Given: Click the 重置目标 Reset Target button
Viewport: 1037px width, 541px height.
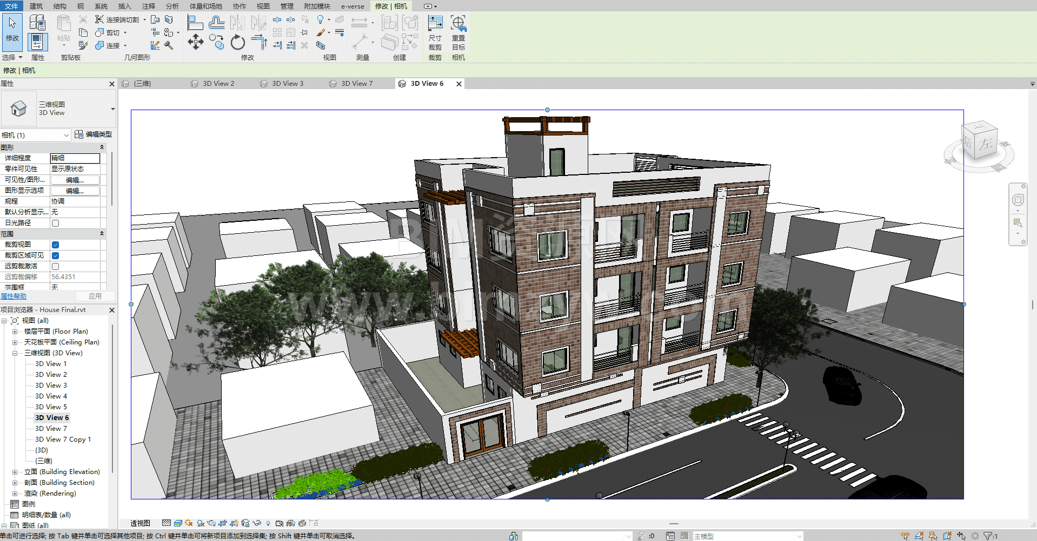Looking at the screenshot, I should click(458, 32).
